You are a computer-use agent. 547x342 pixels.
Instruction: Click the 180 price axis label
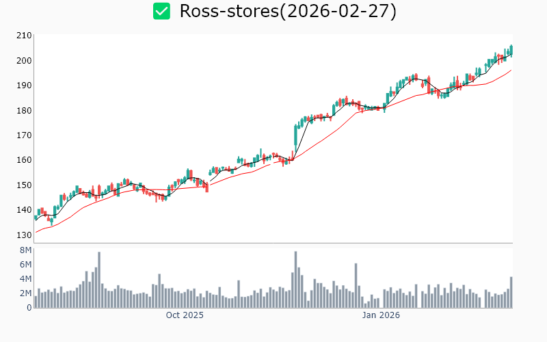click(24, 110)
